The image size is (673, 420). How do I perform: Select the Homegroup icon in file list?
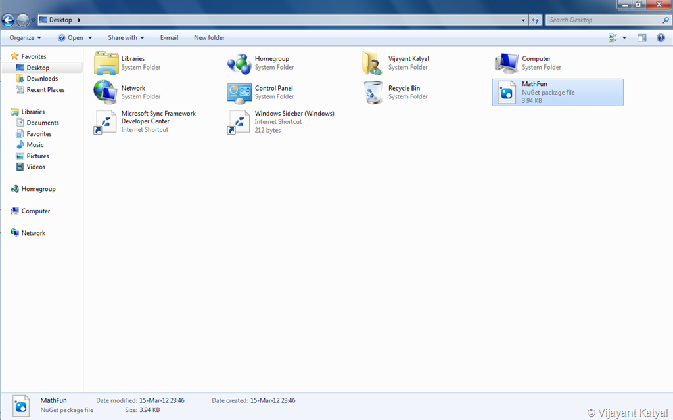pos(239,64)
